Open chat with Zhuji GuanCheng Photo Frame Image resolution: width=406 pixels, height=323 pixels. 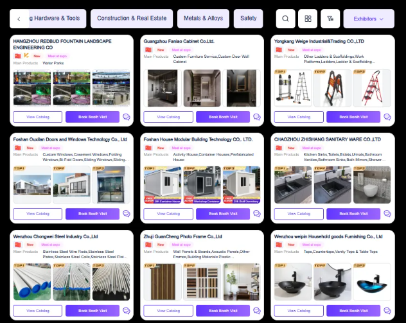click(x=257, y=311)
